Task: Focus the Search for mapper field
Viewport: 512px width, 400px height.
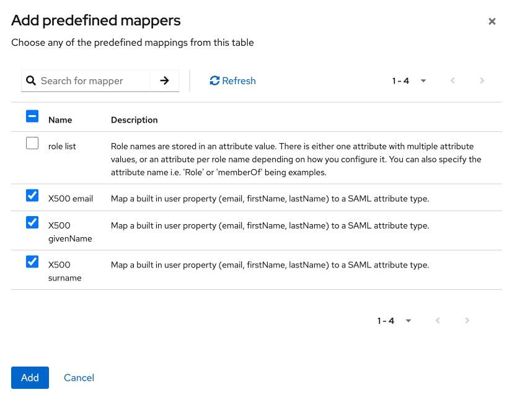Action: pos(93,80)
